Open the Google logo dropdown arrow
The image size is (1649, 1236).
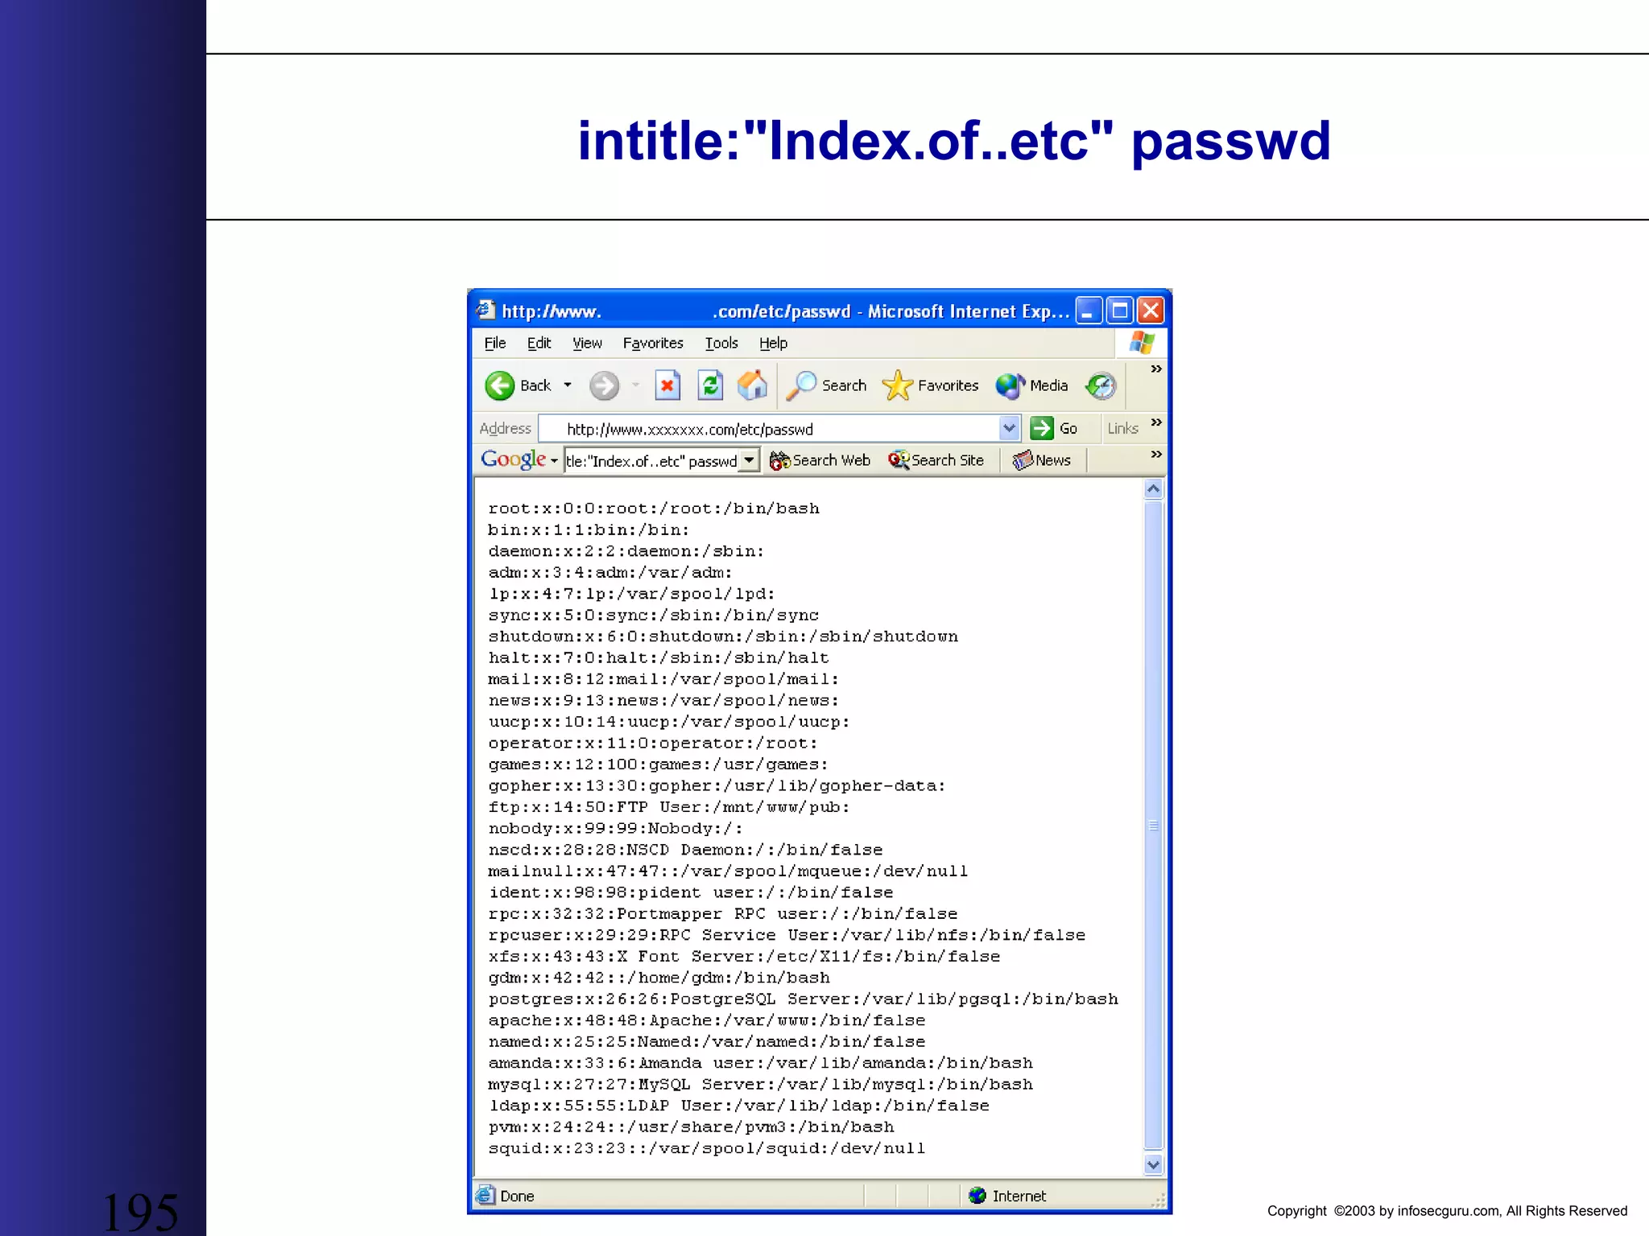tap(554, 461)
